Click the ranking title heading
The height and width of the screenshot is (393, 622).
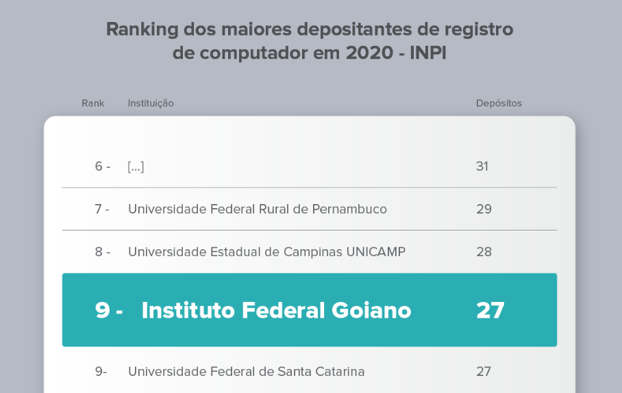310,41
